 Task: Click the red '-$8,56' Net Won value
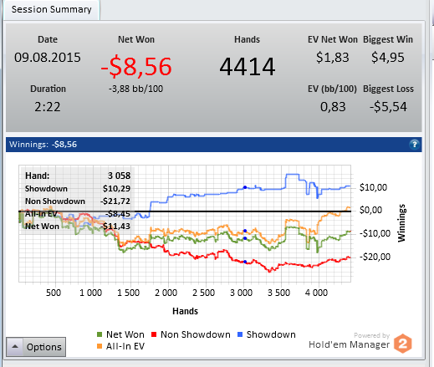tap(136, 66)
